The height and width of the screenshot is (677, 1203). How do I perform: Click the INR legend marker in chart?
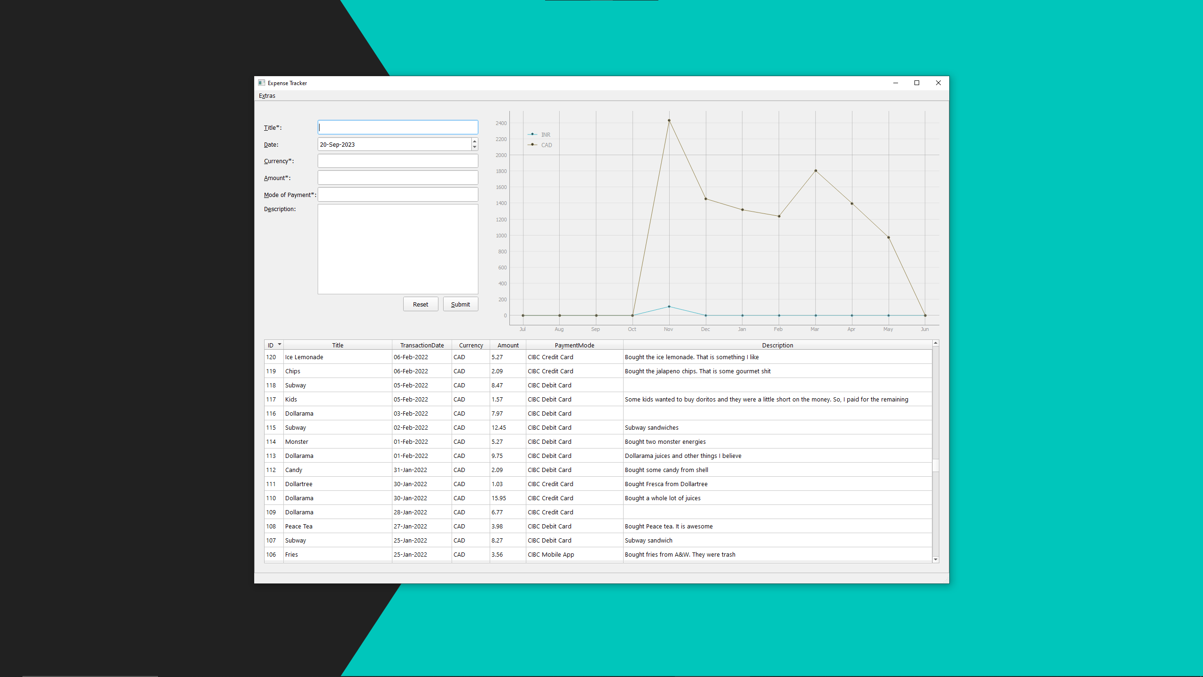(532, 134)
